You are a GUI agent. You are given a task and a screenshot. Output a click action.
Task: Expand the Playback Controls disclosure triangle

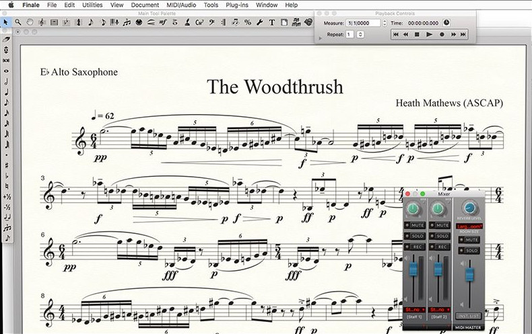point(321,38)
